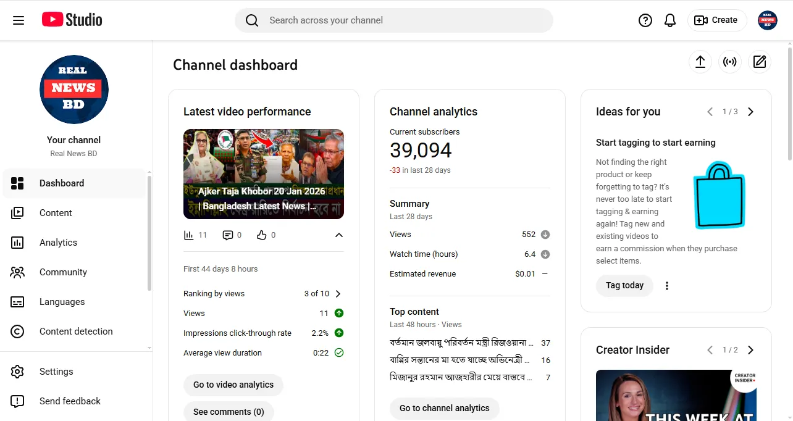Click the video likes thumbs-up icon

pos(262,235)
